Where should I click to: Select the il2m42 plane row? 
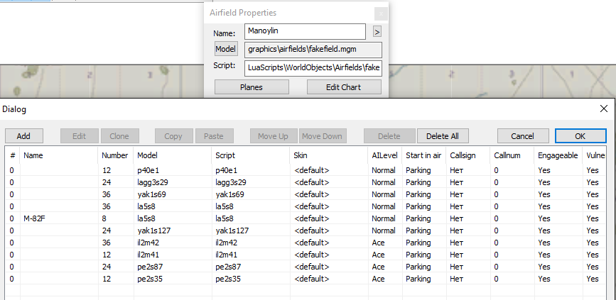click(x=306, y=243)
